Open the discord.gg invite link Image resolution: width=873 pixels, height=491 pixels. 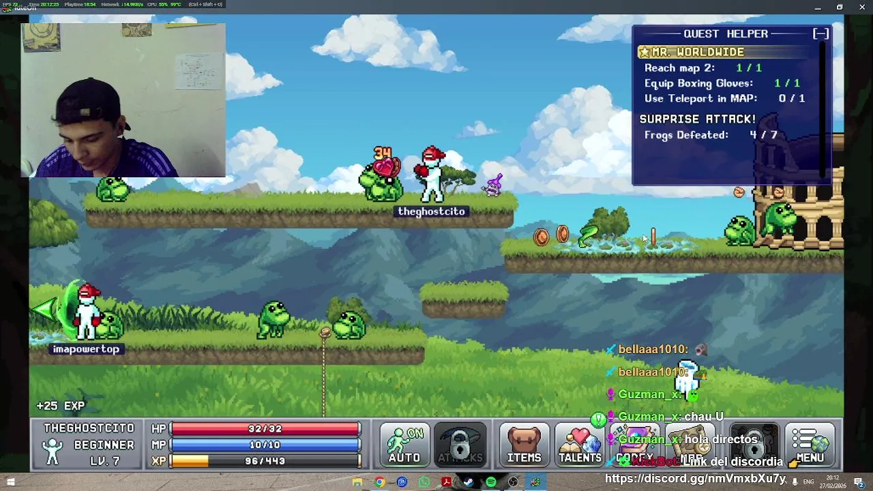696,479
